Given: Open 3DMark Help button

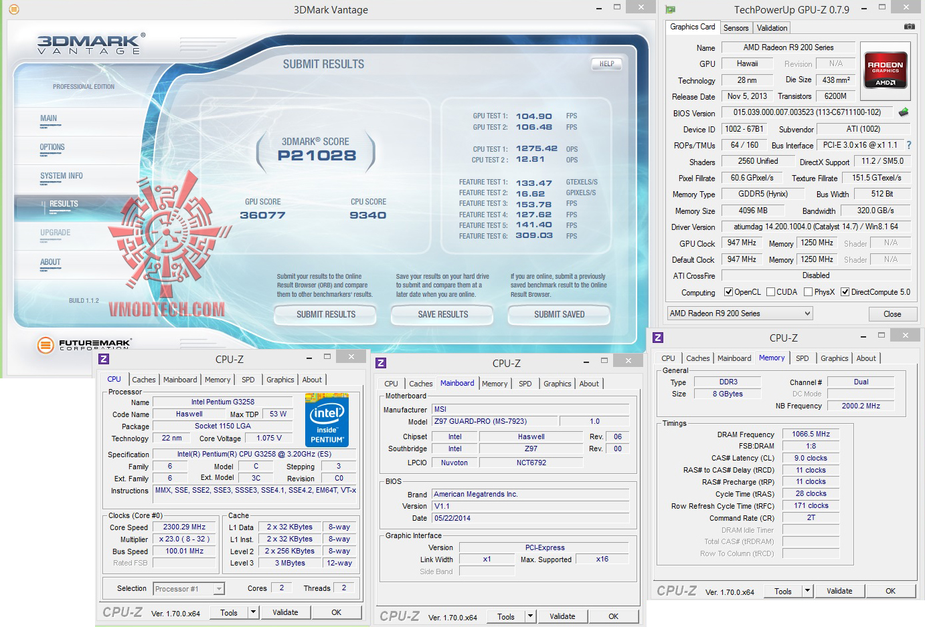Looking at the screenshot, I should point(607,64).
